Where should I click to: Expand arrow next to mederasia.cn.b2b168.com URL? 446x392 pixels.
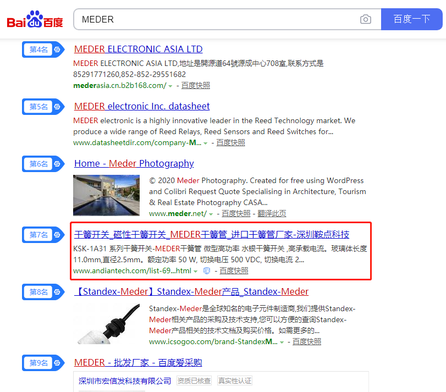click(170, 86)
